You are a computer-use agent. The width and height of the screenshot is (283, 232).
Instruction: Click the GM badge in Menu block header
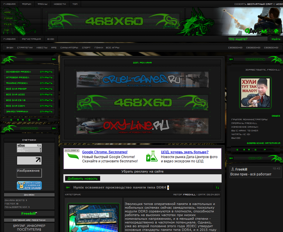pos(54,59)
